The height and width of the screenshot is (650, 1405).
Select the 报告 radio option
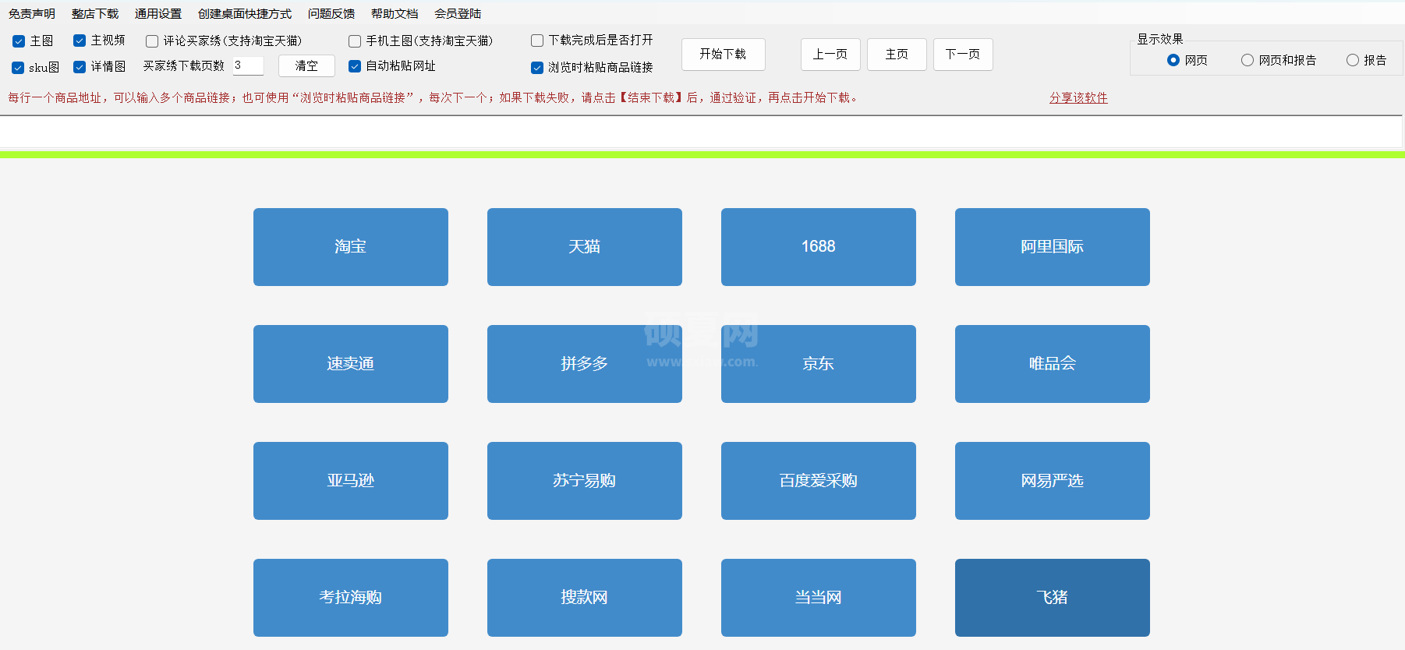[x=1353, y=60]
